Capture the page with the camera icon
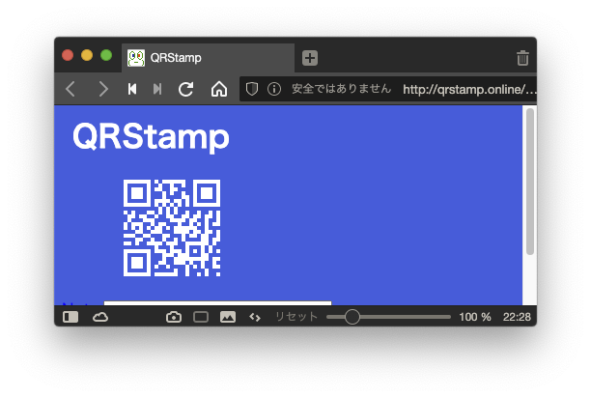Viewport: 591px width, 398px height. 174,316
